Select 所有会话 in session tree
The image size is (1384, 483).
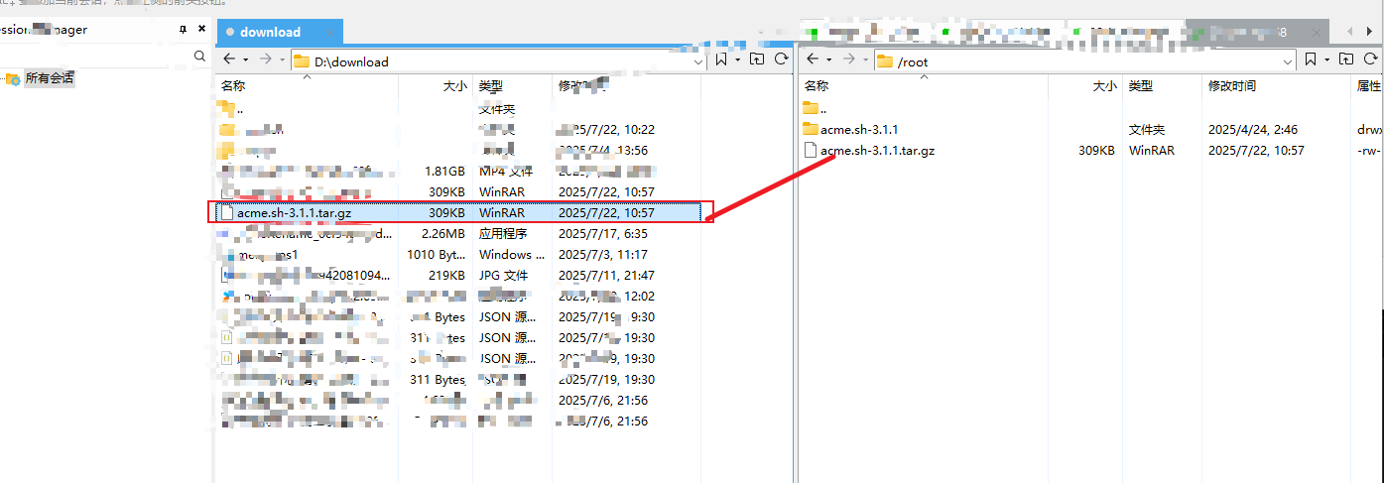click(49, 78)
